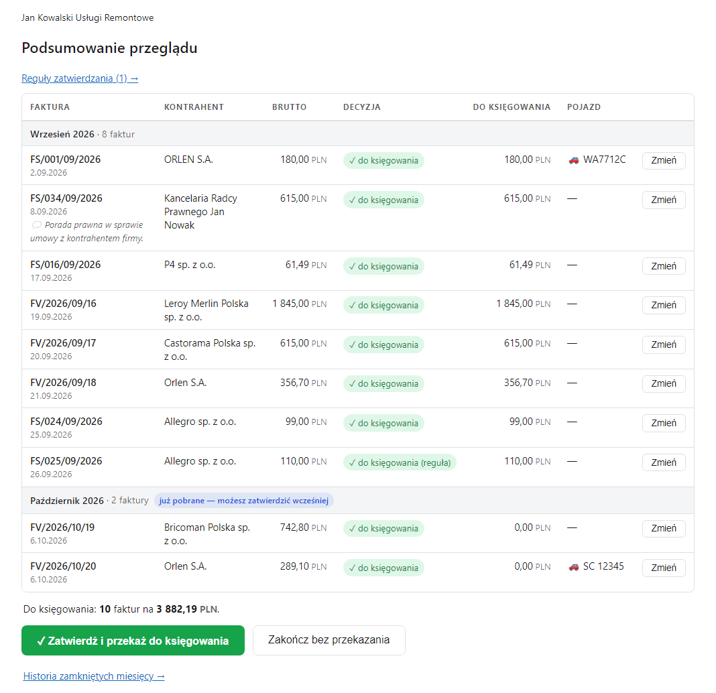Click the Październik 2026 group header
Image resolution: width=716 pixels, height=693 pixels.
[358, 501]
